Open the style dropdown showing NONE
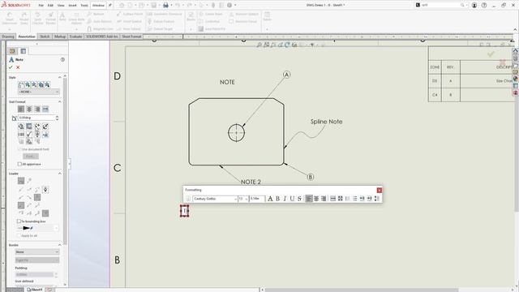This screenshot has width=519, height=292. 39,92
